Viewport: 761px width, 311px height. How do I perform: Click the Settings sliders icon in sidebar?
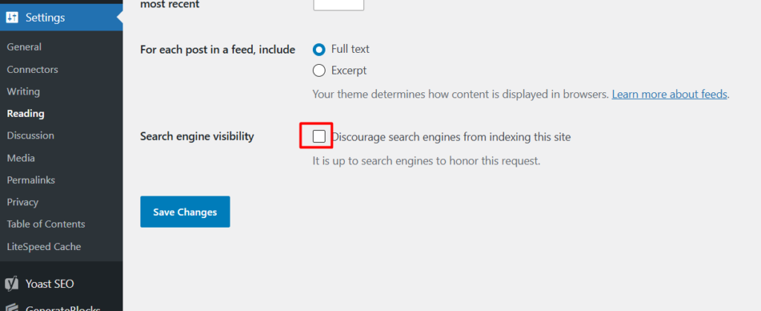point(12,18)
